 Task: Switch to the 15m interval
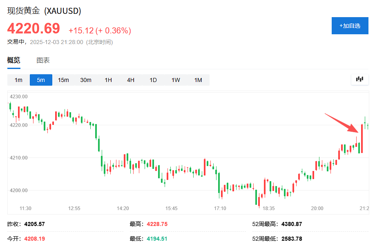63,80
